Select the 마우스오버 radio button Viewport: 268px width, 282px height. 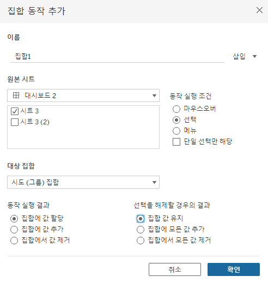(x=176, y=109)
